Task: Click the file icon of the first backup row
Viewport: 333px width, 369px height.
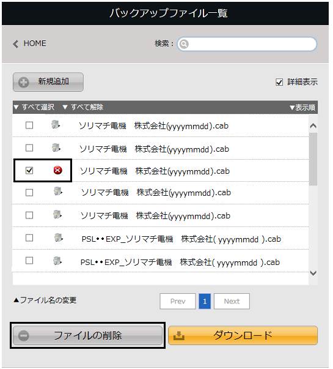Action: [x=56, y=124]
